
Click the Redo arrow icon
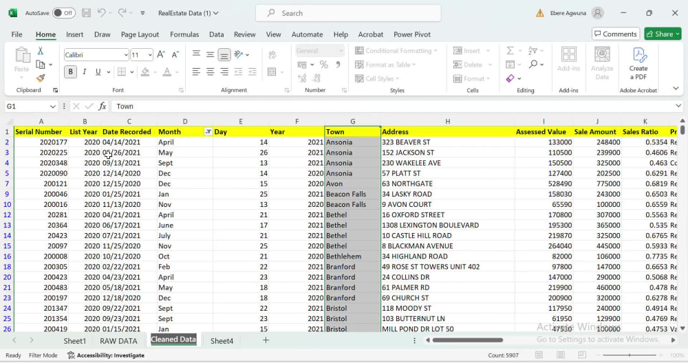(x=122, y=12)
